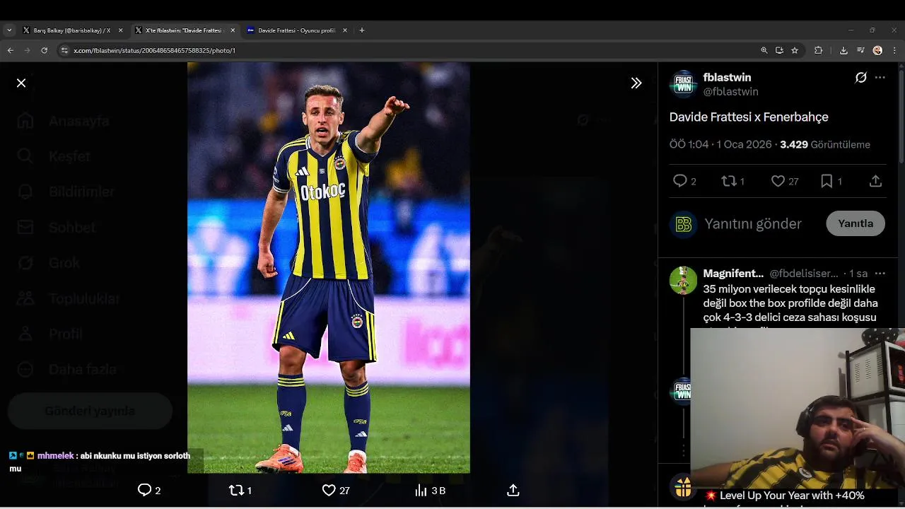Open the Chrome profile avatar
This screenshot has width=905, height=509.
tap(877, 50)
